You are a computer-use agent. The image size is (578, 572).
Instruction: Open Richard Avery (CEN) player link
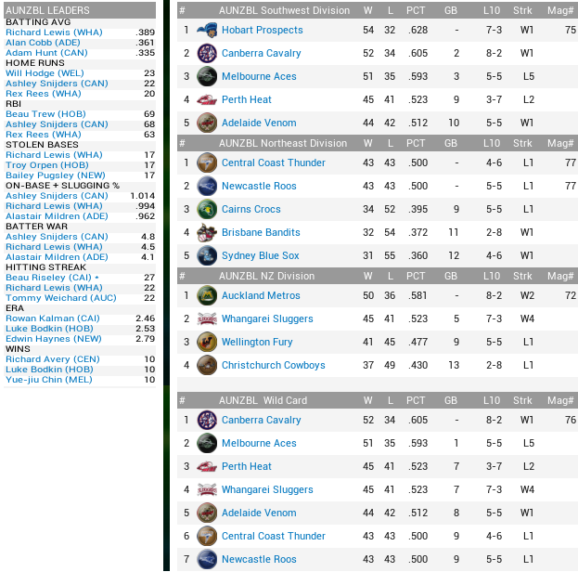[53, 359]
